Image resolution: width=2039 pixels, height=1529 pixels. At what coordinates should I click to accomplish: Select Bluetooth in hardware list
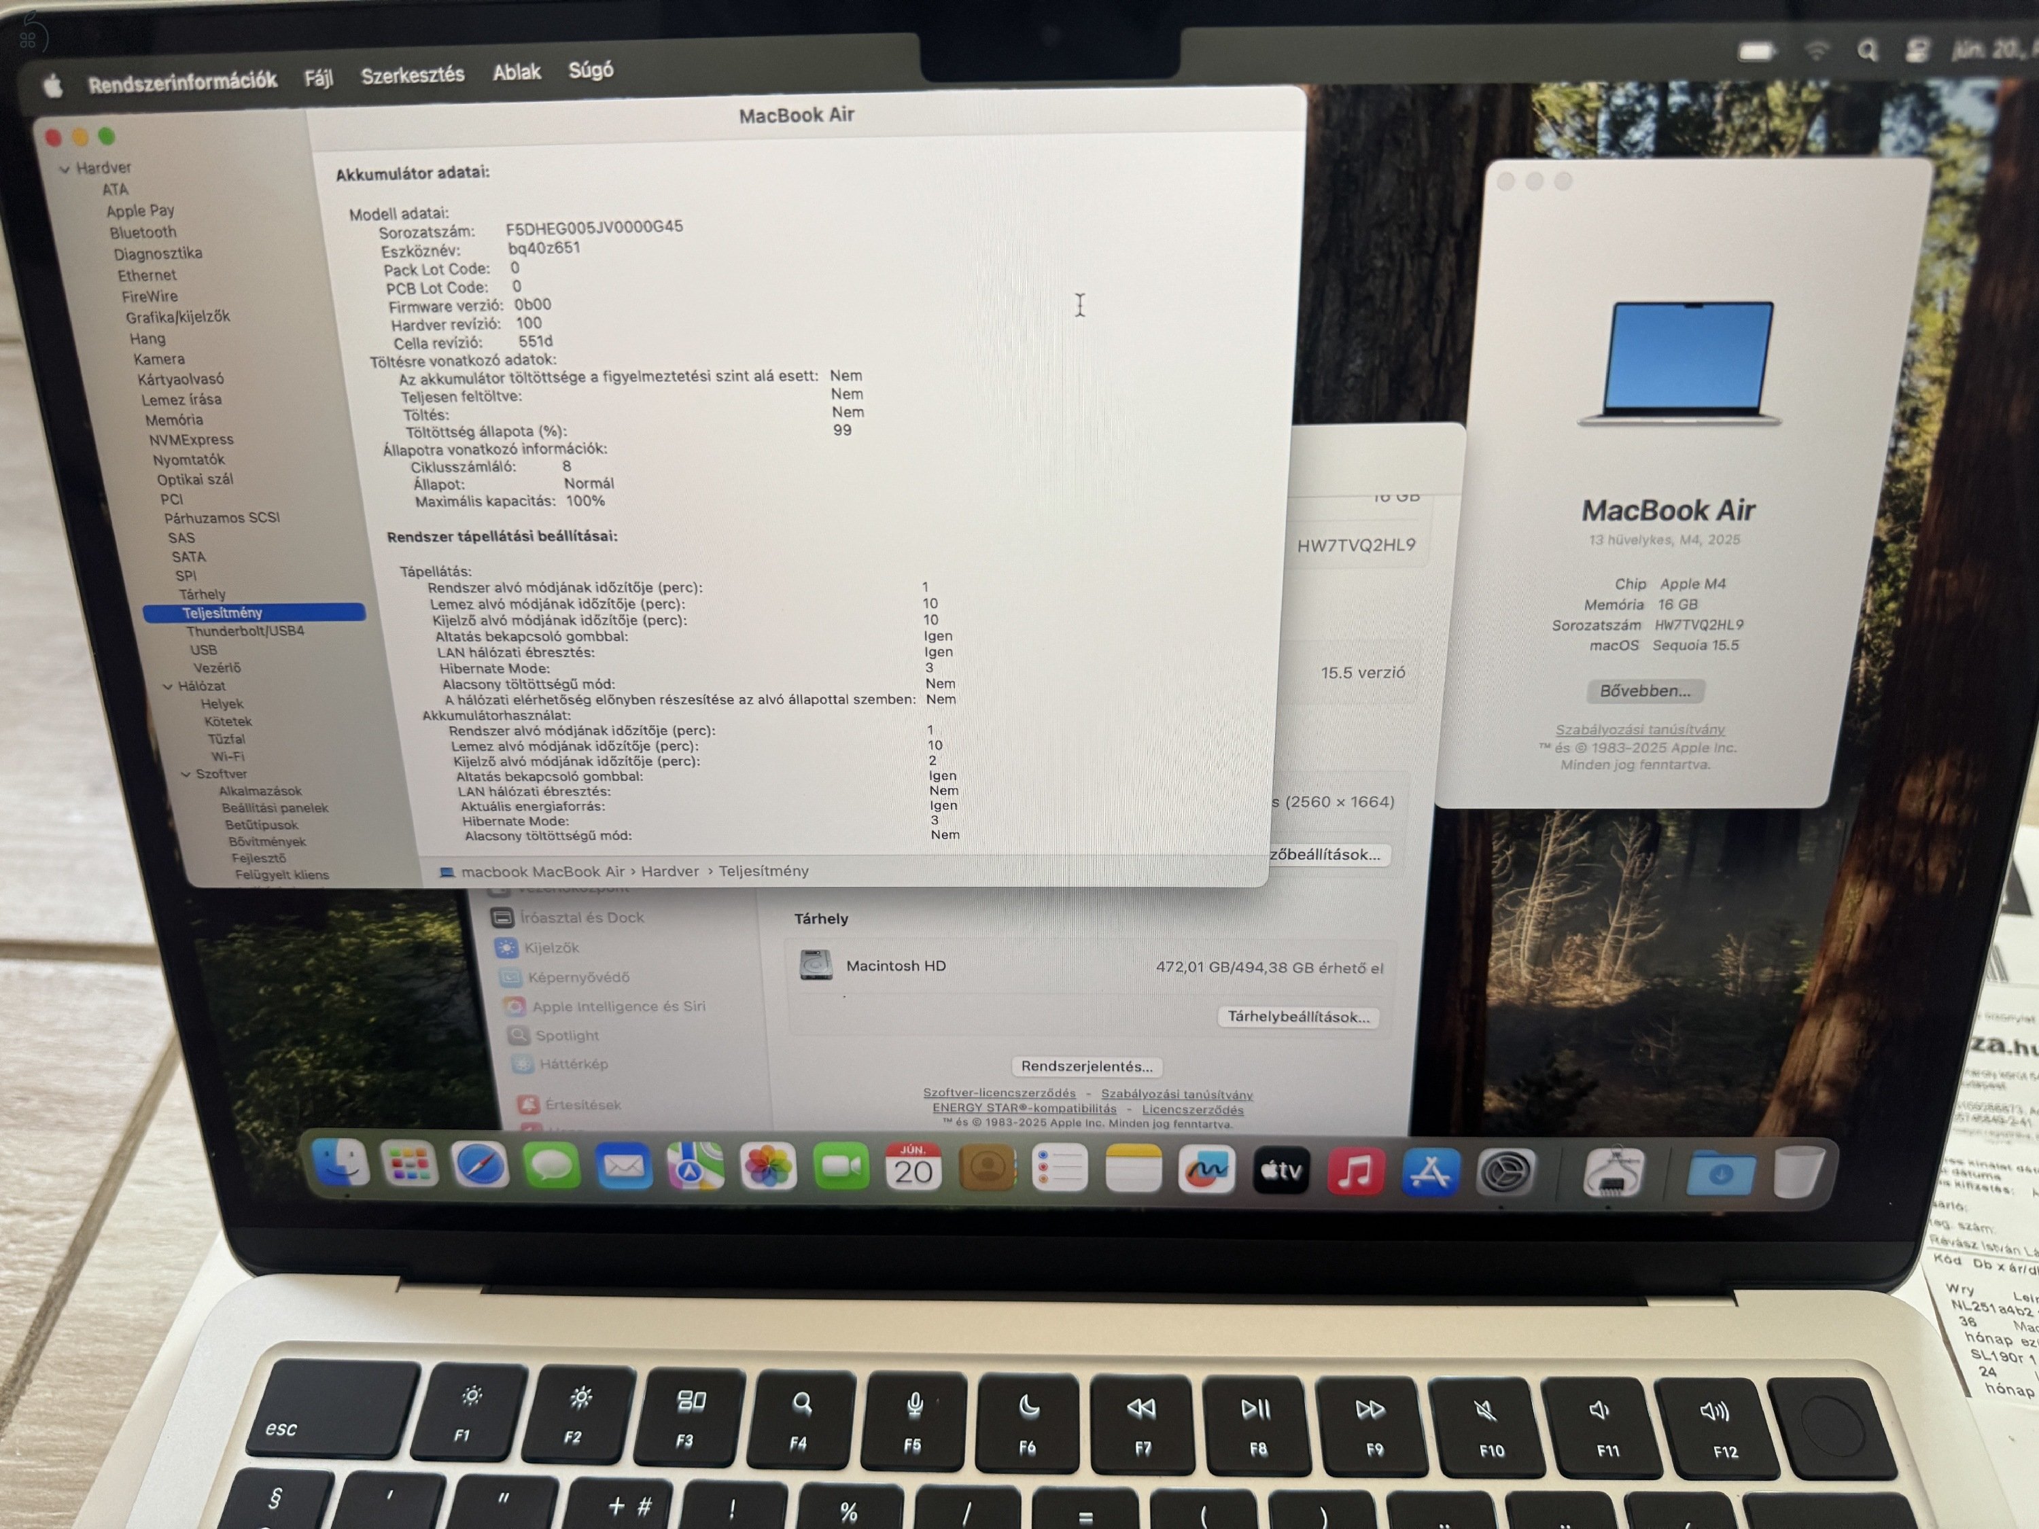[x=143, y=232]
